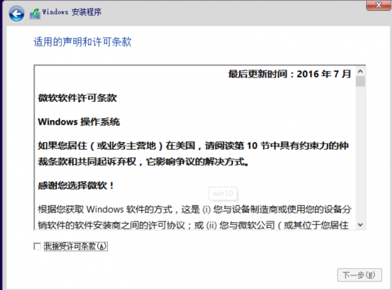Go back with the blue arrow button

(17, 14)
